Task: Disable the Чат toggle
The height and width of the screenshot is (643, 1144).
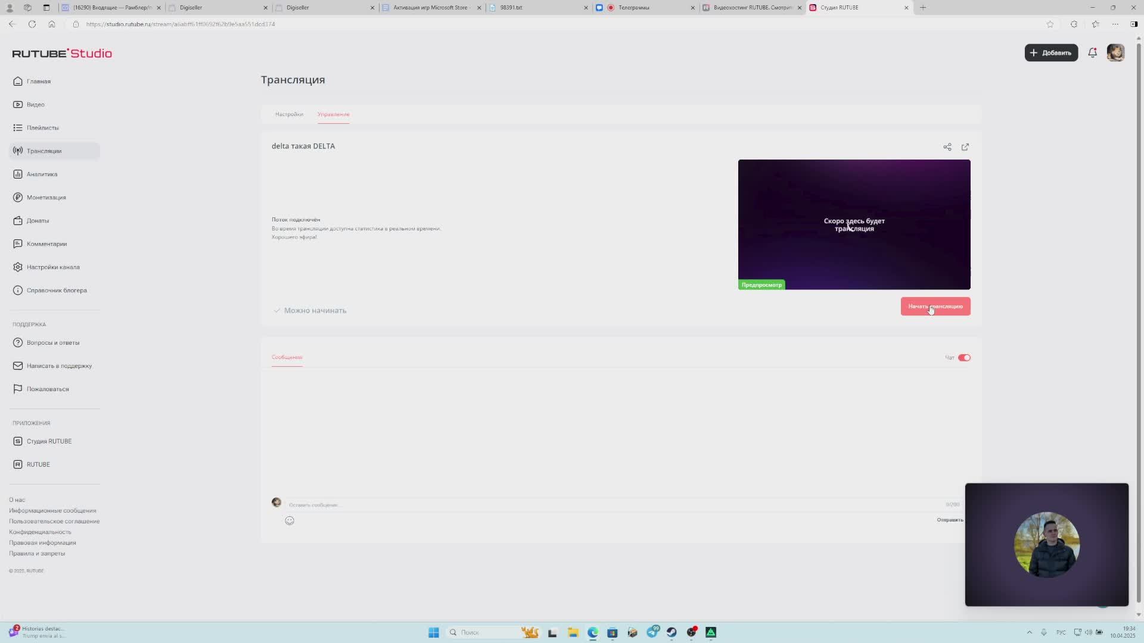Action: pyautogui.click(x=965, y=357)
